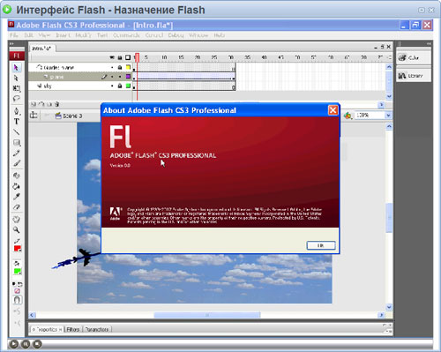The height and width of the screenshot is (352, 441).
Task: Open the Color panel
Action: click(x=414, y=57)
